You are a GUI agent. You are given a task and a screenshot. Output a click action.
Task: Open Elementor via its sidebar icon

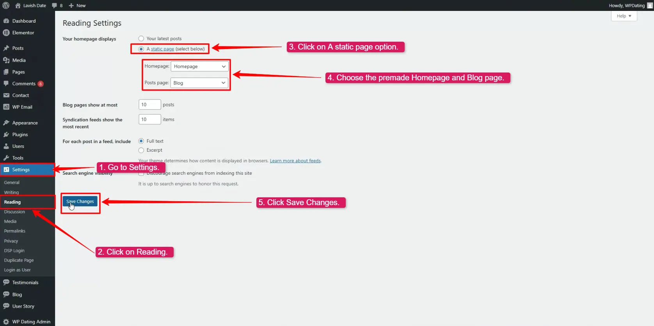point(6,33)
